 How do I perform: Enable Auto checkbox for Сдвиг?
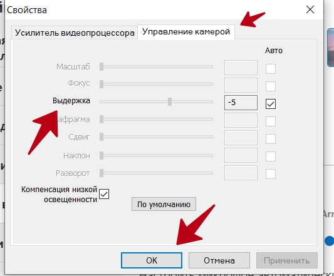pos(271,139)
